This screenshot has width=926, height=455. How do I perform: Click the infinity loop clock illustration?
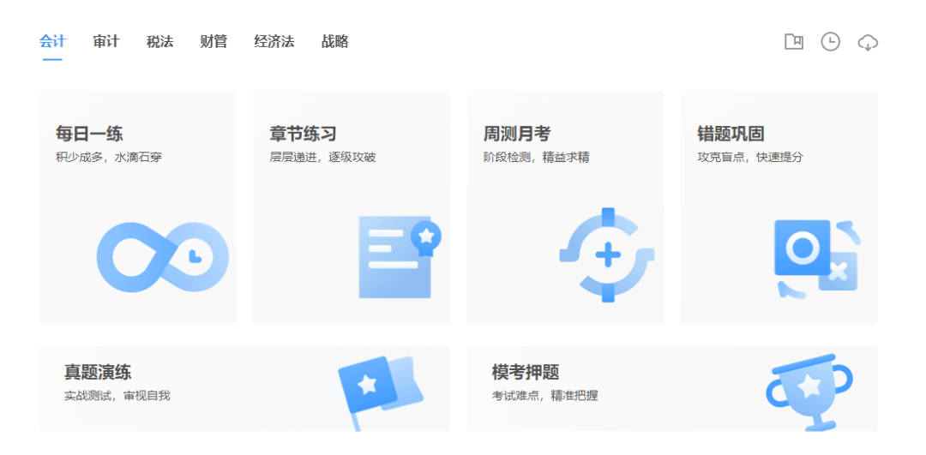[162, 257]
